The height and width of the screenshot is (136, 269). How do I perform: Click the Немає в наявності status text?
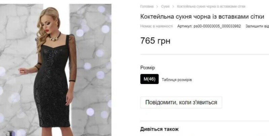[x=156, y=26]
